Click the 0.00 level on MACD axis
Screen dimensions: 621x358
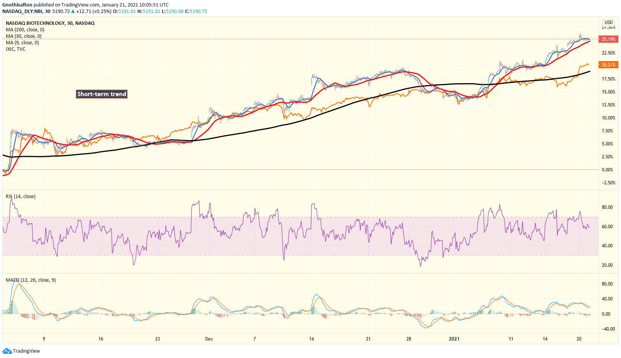606,314
